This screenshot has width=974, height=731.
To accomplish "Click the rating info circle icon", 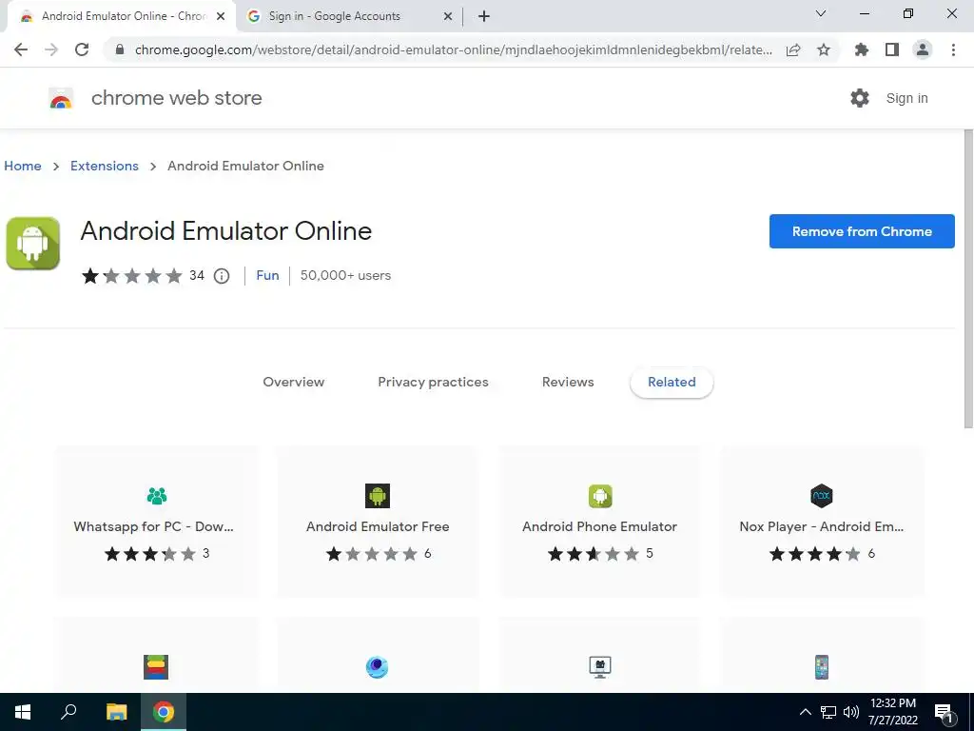I will (221, 275).
